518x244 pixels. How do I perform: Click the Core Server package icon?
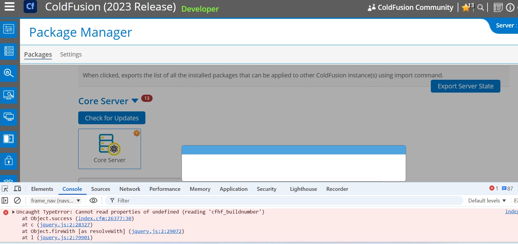tap(110, 145)
